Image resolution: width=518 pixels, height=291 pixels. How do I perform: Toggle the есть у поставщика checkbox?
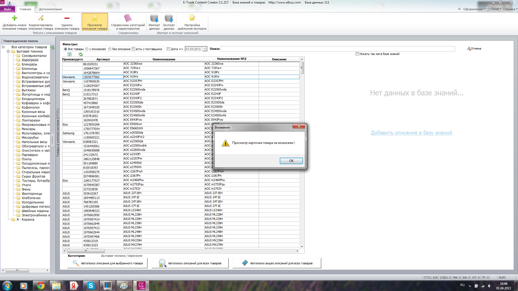click(133, 49)
